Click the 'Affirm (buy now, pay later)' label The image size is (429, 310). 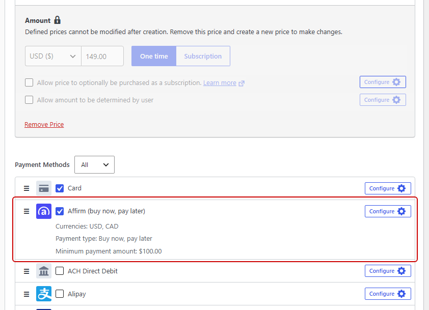click(x=106, y=211)
